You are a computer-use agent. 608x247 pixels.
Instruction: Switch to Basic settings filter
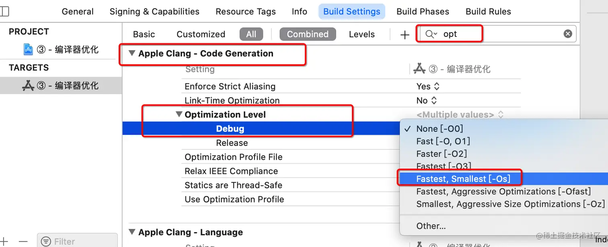tap(144, 34)
